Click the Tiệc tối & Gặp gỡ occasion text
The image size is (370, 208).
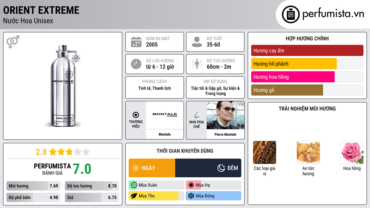215,91
